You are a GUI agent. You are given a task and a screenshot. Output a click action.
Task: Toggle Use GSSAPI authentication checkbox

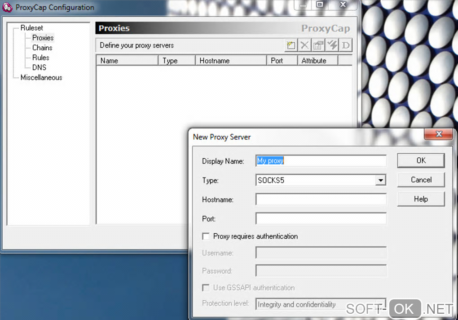point(206,288)
